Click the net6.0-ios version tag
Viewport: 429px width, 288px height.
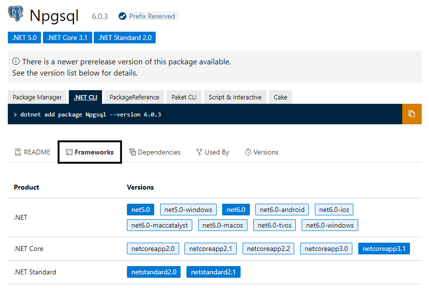coord(334,210)
